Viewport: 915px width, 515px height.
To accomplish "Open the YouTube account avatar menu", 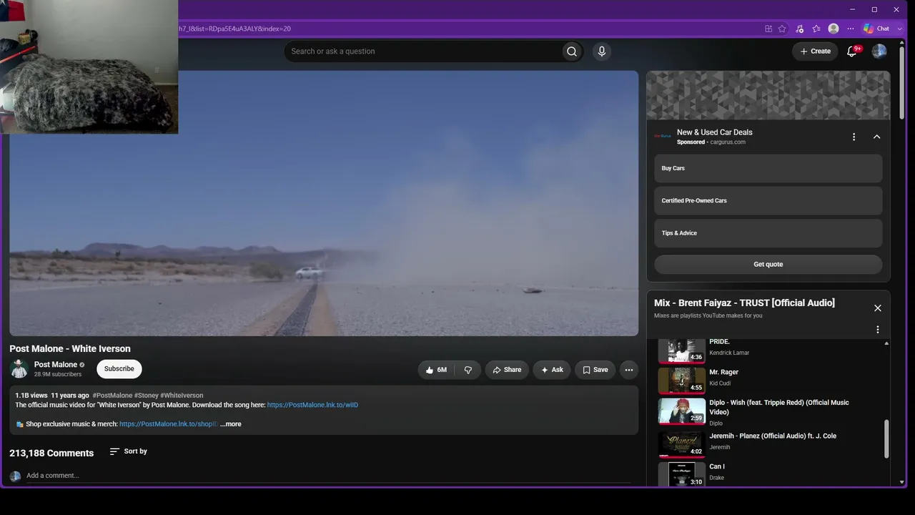I will click(x=879, y=51).
